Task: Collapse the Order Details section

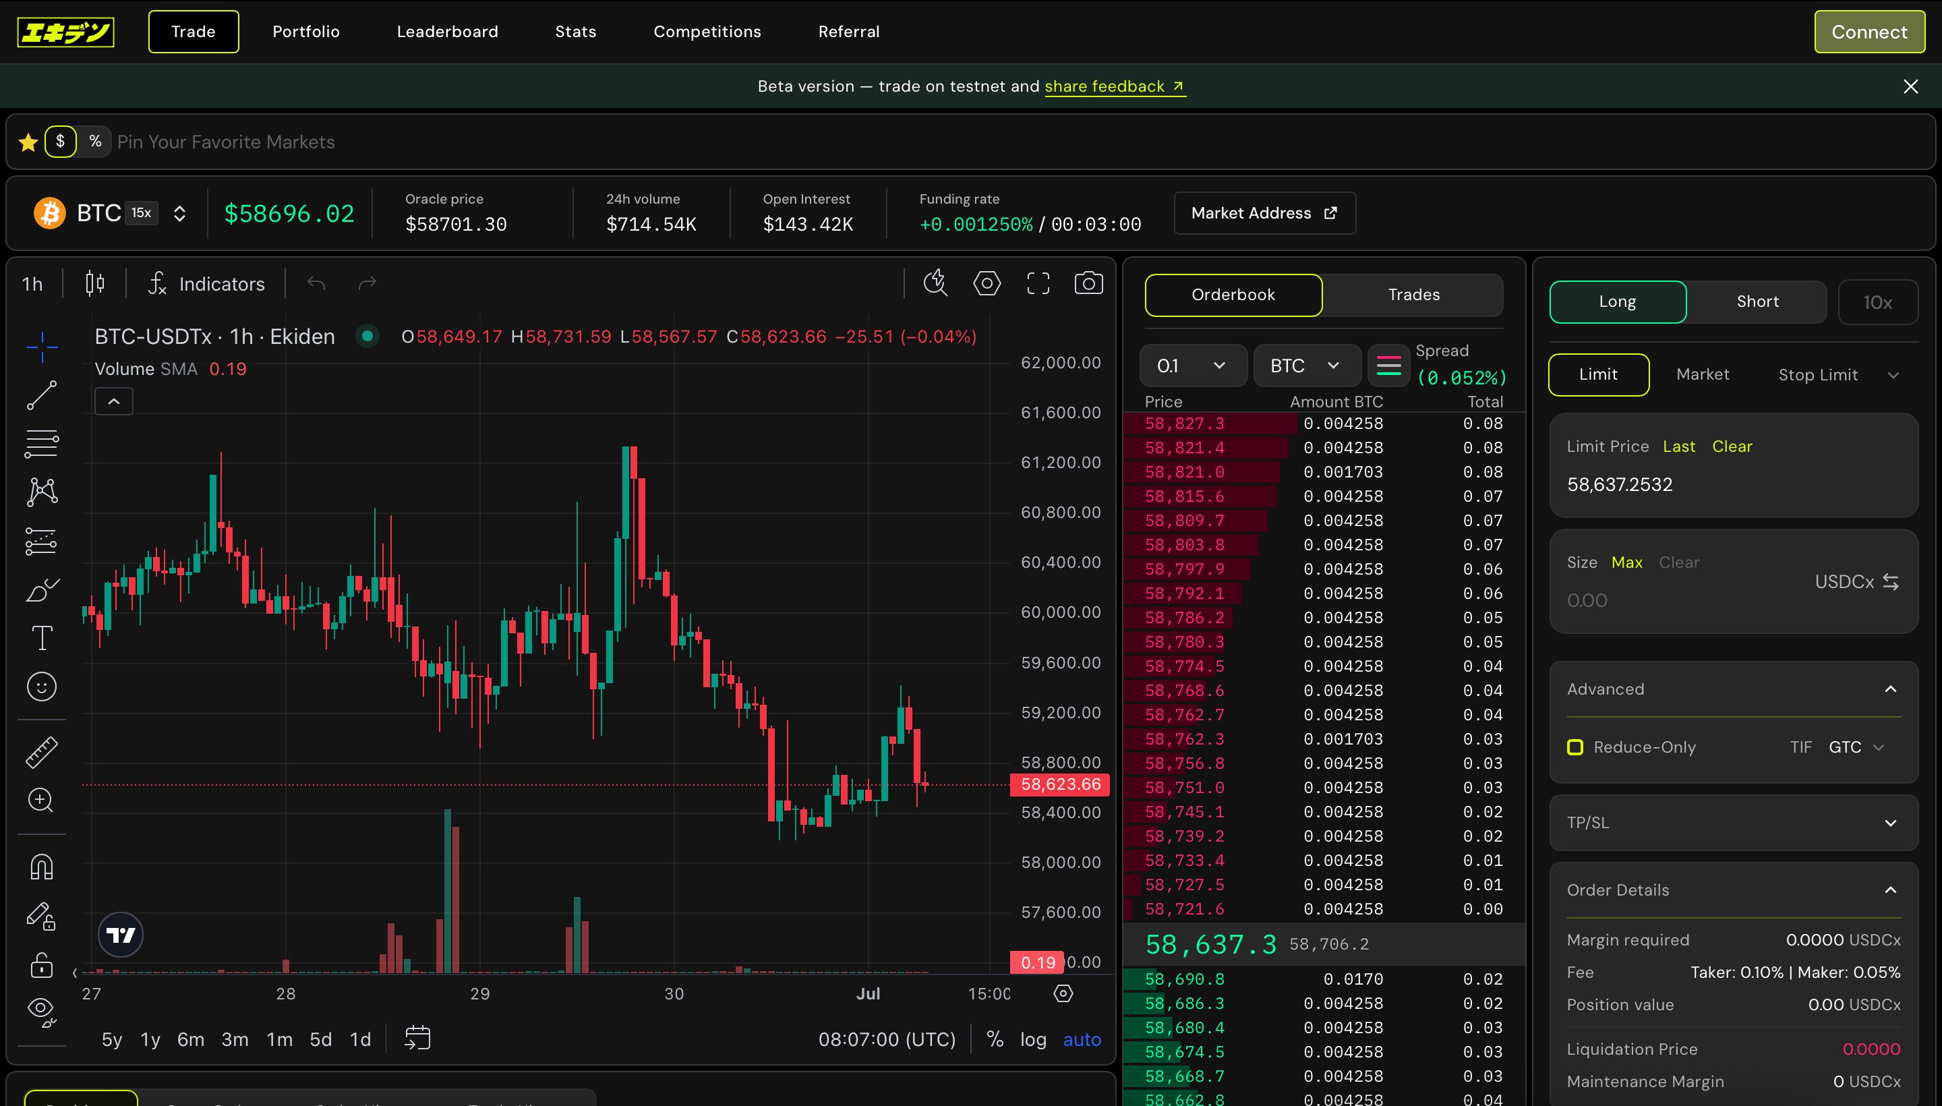Action: pos(1890,890)
